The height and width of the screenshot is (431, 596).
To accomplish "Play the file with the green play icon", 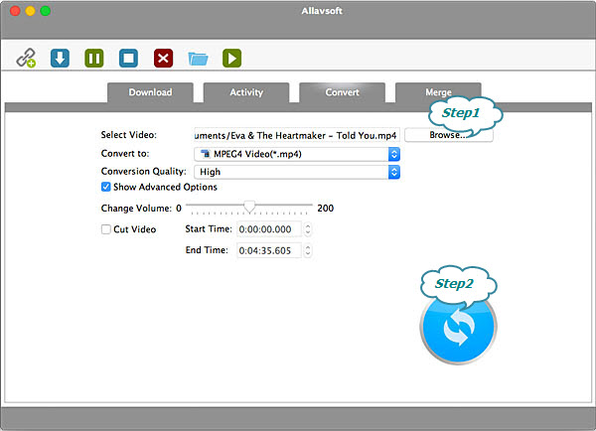I will (231, 59).
